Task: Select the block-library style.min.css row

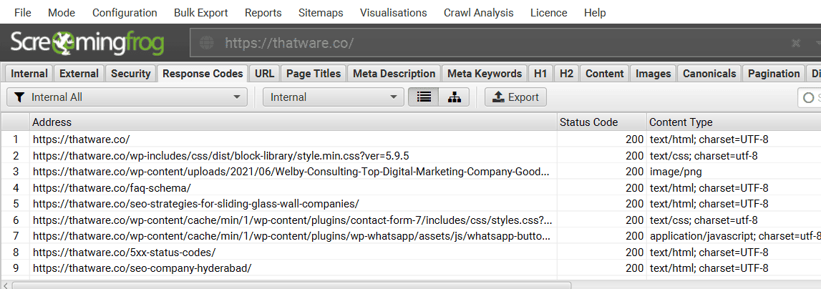Action: click(x=293, y=155)
